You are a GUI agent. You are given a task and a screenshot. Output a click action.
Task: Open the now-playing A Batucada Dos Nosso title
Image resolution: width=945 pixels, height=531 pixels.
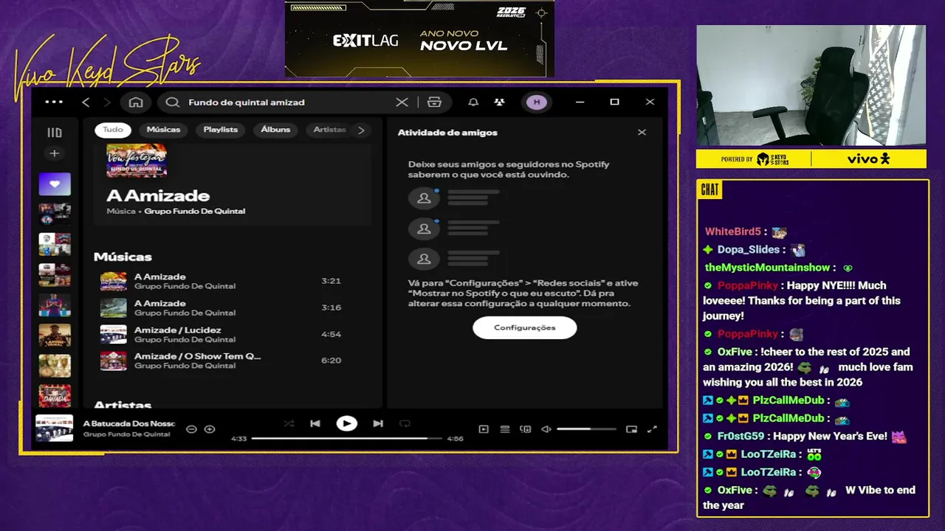click(129, 423)
